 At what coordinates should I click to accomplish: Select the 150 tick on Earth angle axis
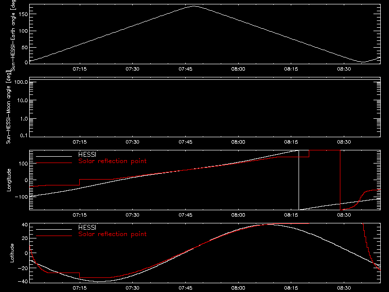tap(23, 14)
